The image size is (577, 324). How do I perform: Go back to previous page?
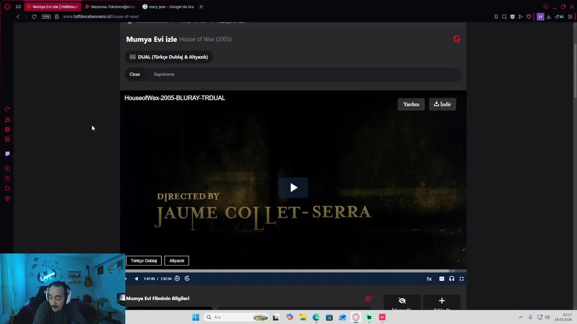pyautogui.click(x=18, y=17)
